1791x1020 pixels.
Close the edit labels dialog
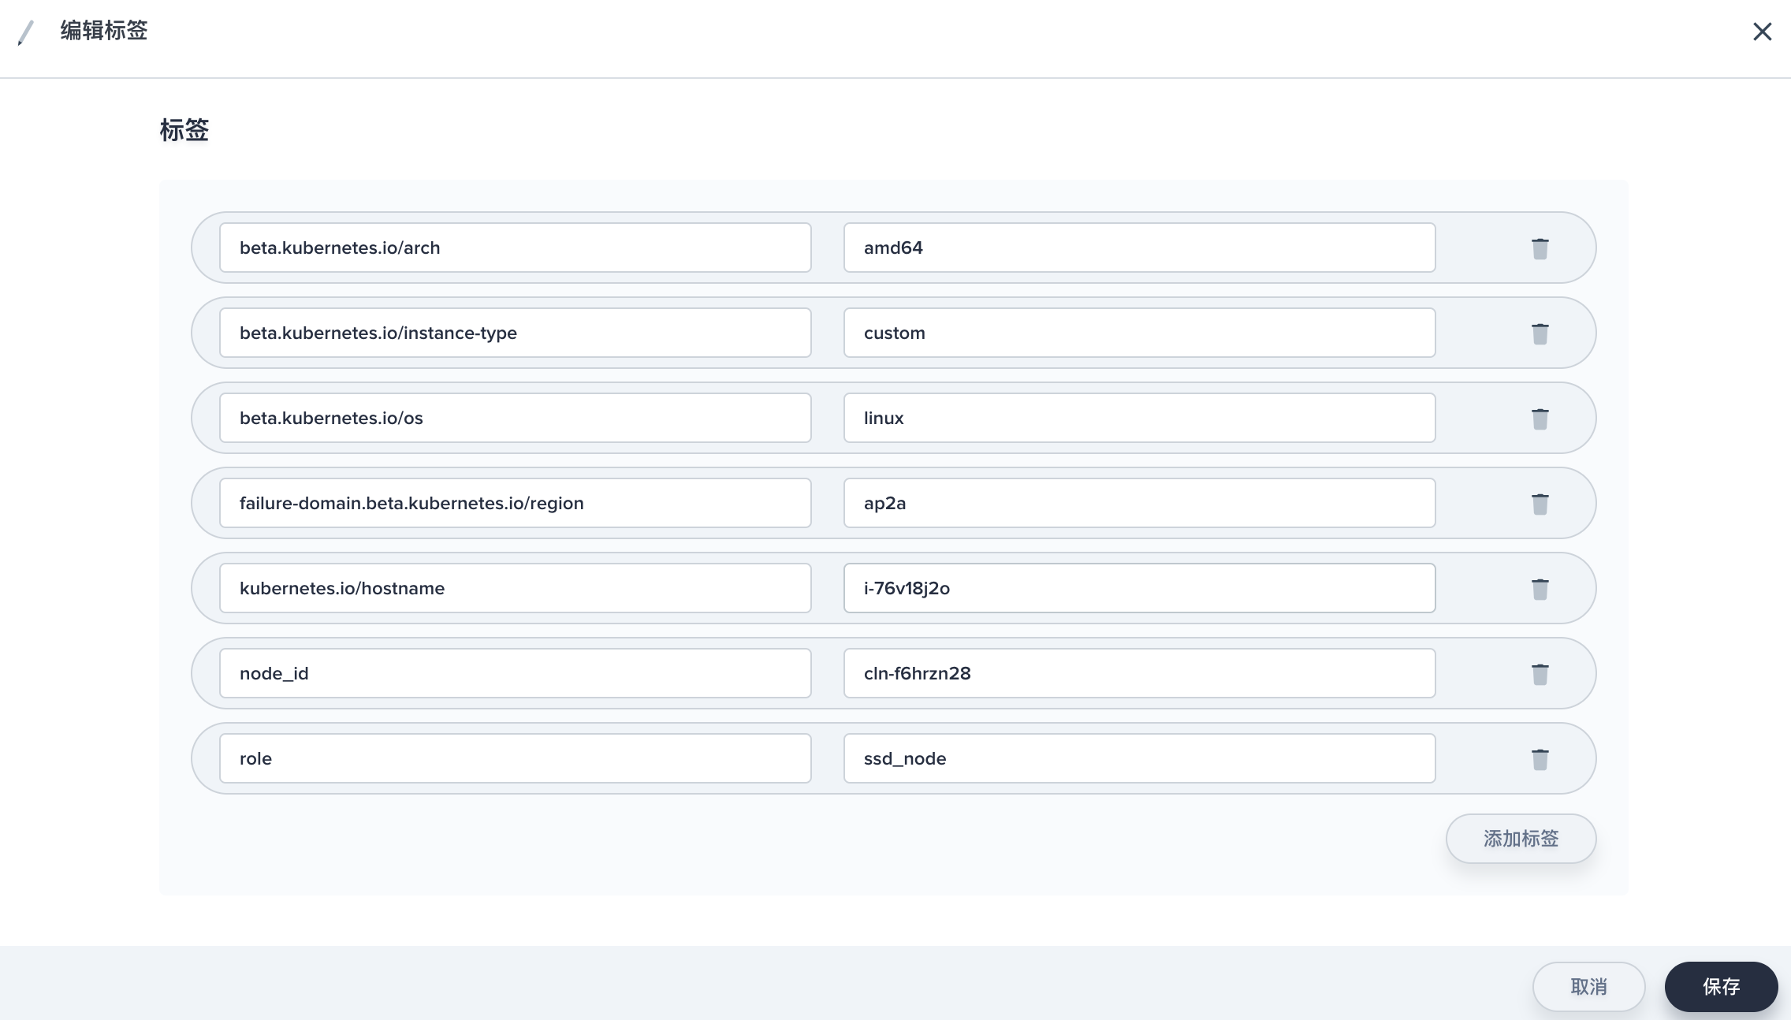tap(1762, 32)
